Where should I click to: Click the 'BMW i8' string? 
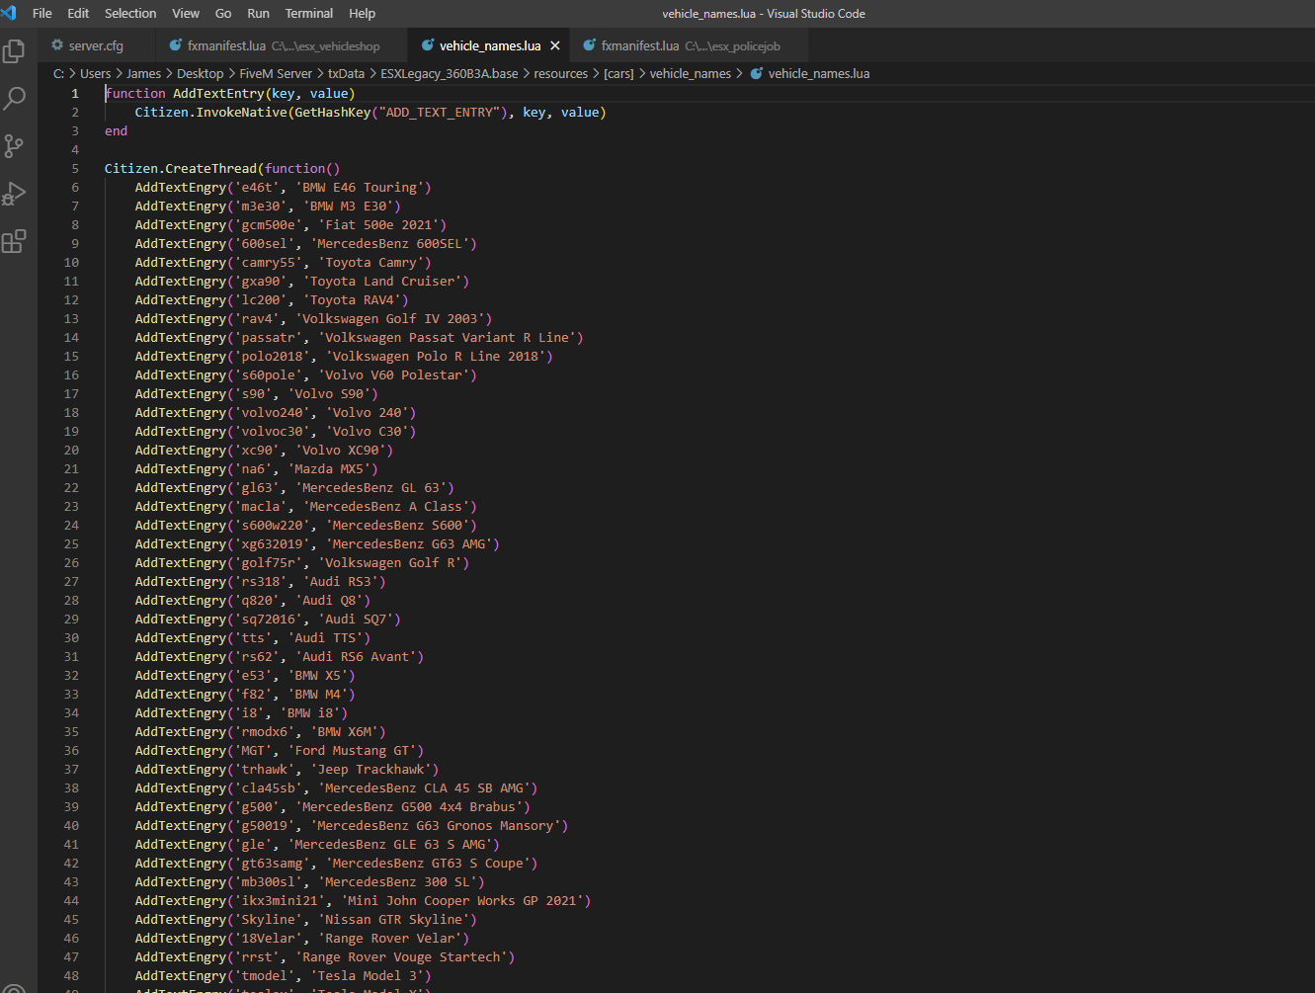(310, 712)
